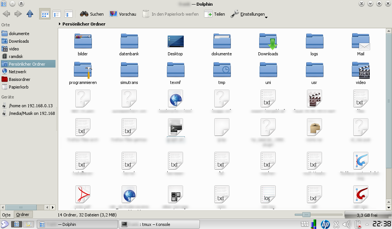The height and width of the screenshot is (229, 392).
Task: Select the programmieren folder
Action: tap(83, 73)
